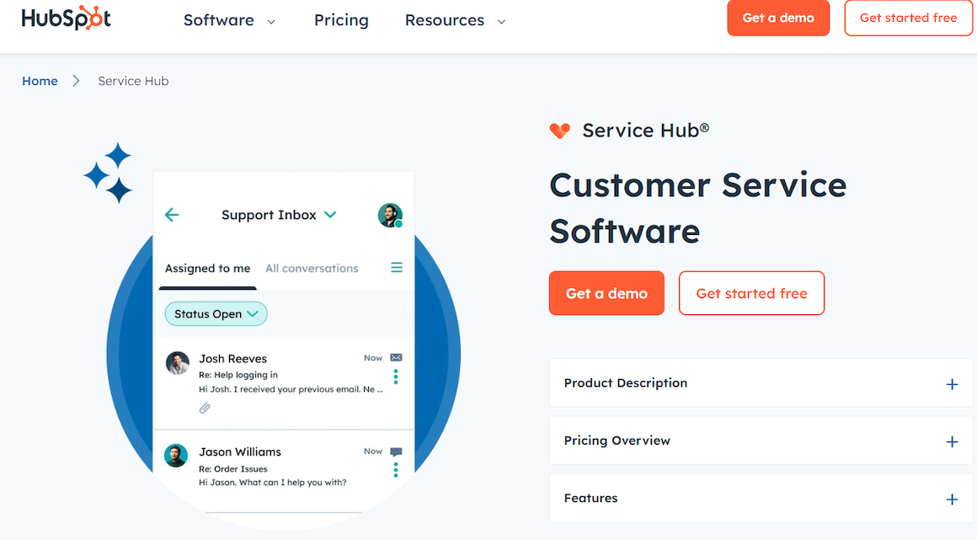Open the profile avatar in the Support Inbox header
Viewport: 977px width, 540px height.
[x=390, y=215]
